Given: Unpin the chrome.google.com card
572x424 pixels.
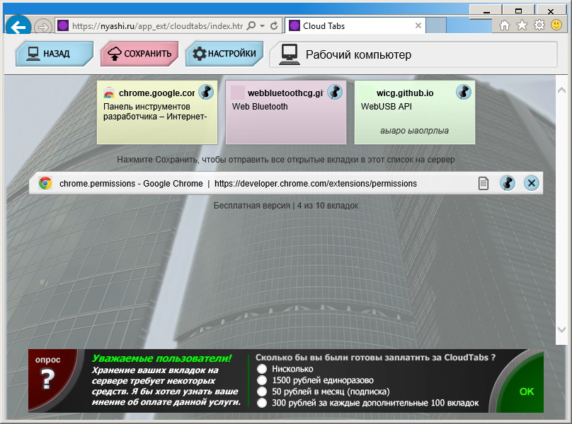Looking at the screenshot, I should click(x=206, y=92).
